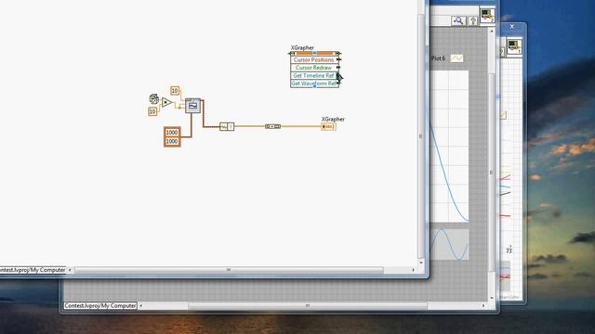This screenshot has height=334, width=595.
Task: Click scroll left arrow of block diagram
Action: (70, 270)
